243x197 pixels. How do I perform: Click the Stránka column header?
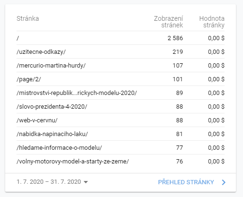point(28,18)
